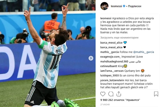The width and height of the screenshot is (160, 107).
Task: Click the Messi celebration photo
Action: coord(48,53)
